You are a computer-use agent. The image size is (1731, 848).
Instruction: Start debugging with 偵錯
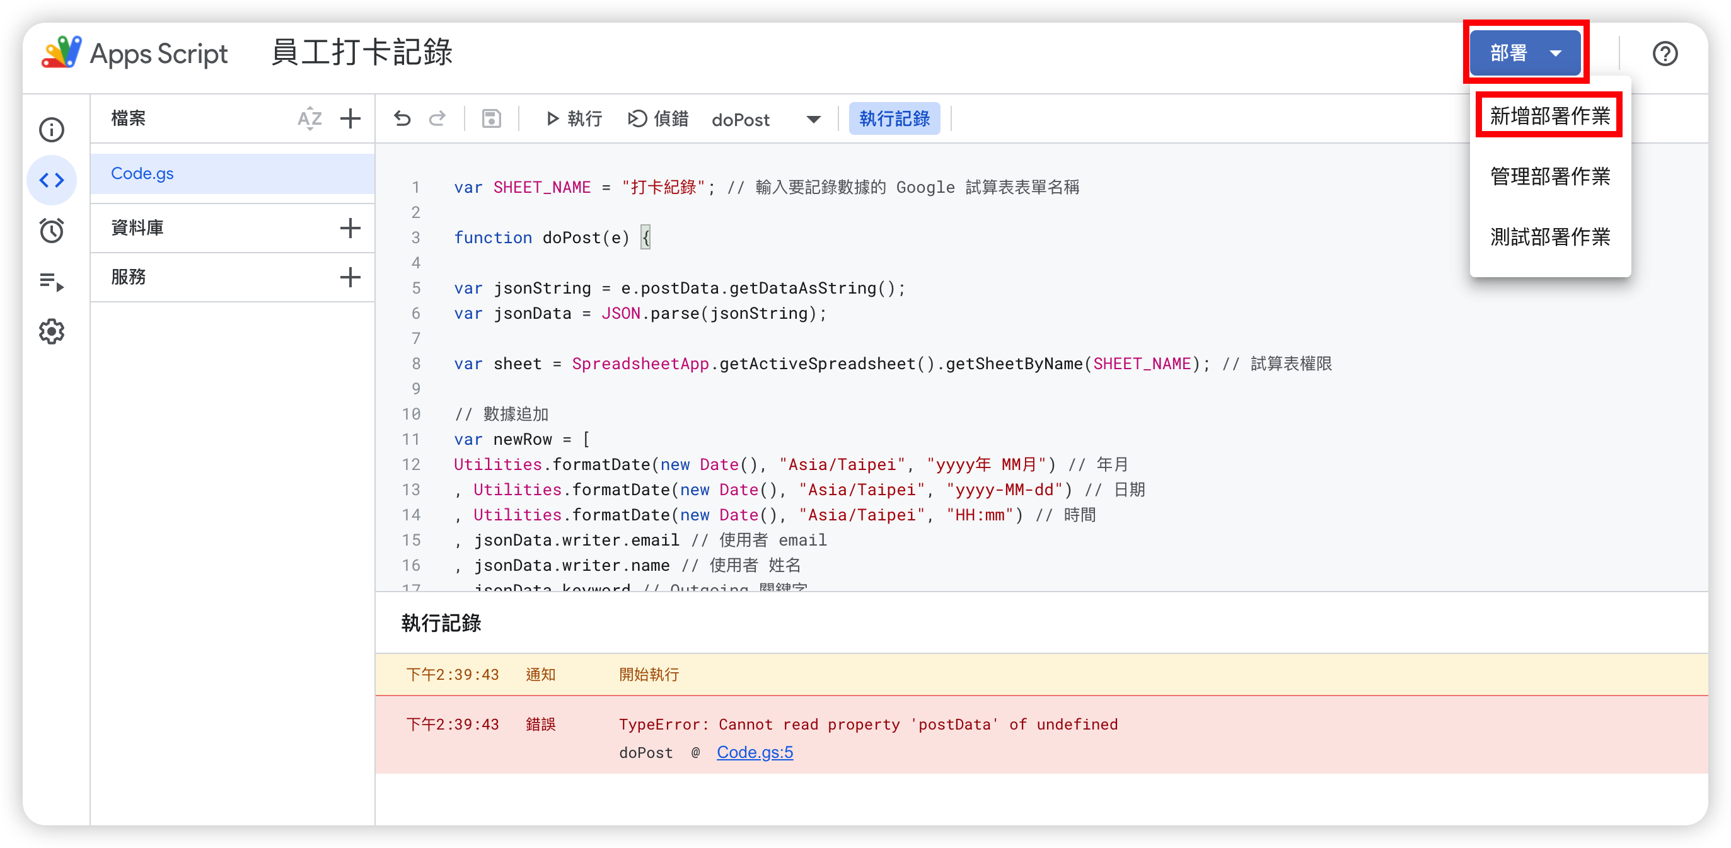coord(658,119)
